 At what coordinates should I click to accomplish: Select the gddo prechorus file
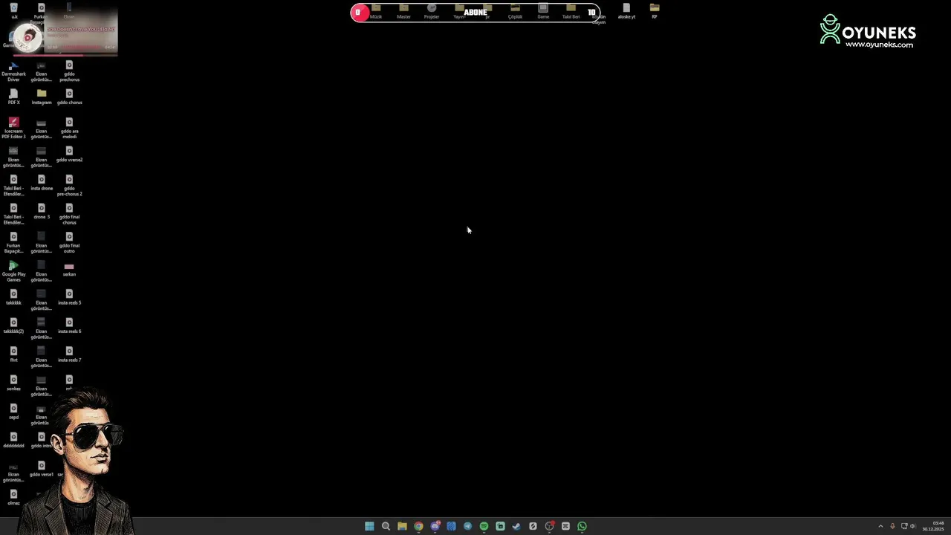pyautogui.click(x=69, y=71)
